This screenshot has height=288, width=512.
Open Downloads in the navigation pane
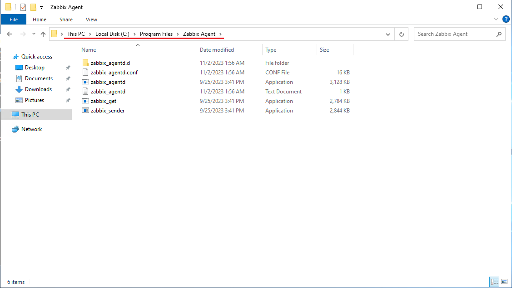pyautogui.click(x=38, y=89)
